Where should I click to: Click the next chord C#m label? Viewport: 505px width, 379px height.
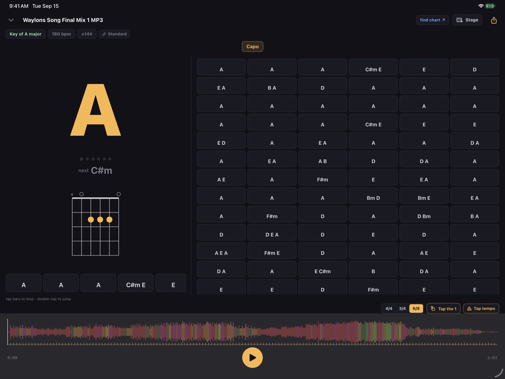(x=101, y=170)
